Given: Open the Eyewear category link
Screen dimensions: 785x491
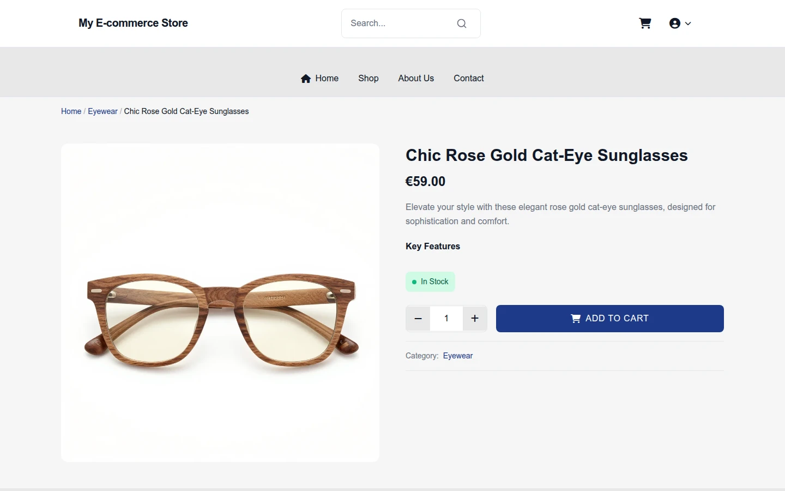Looking at the screenshot, I should click(458, 356).
